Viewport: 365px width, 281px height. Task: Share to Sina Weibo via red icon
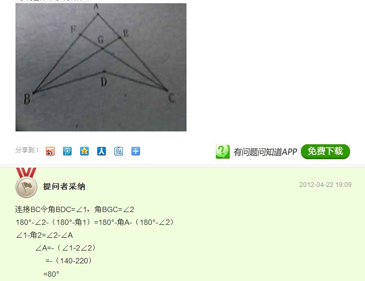(x=50, y=151)
